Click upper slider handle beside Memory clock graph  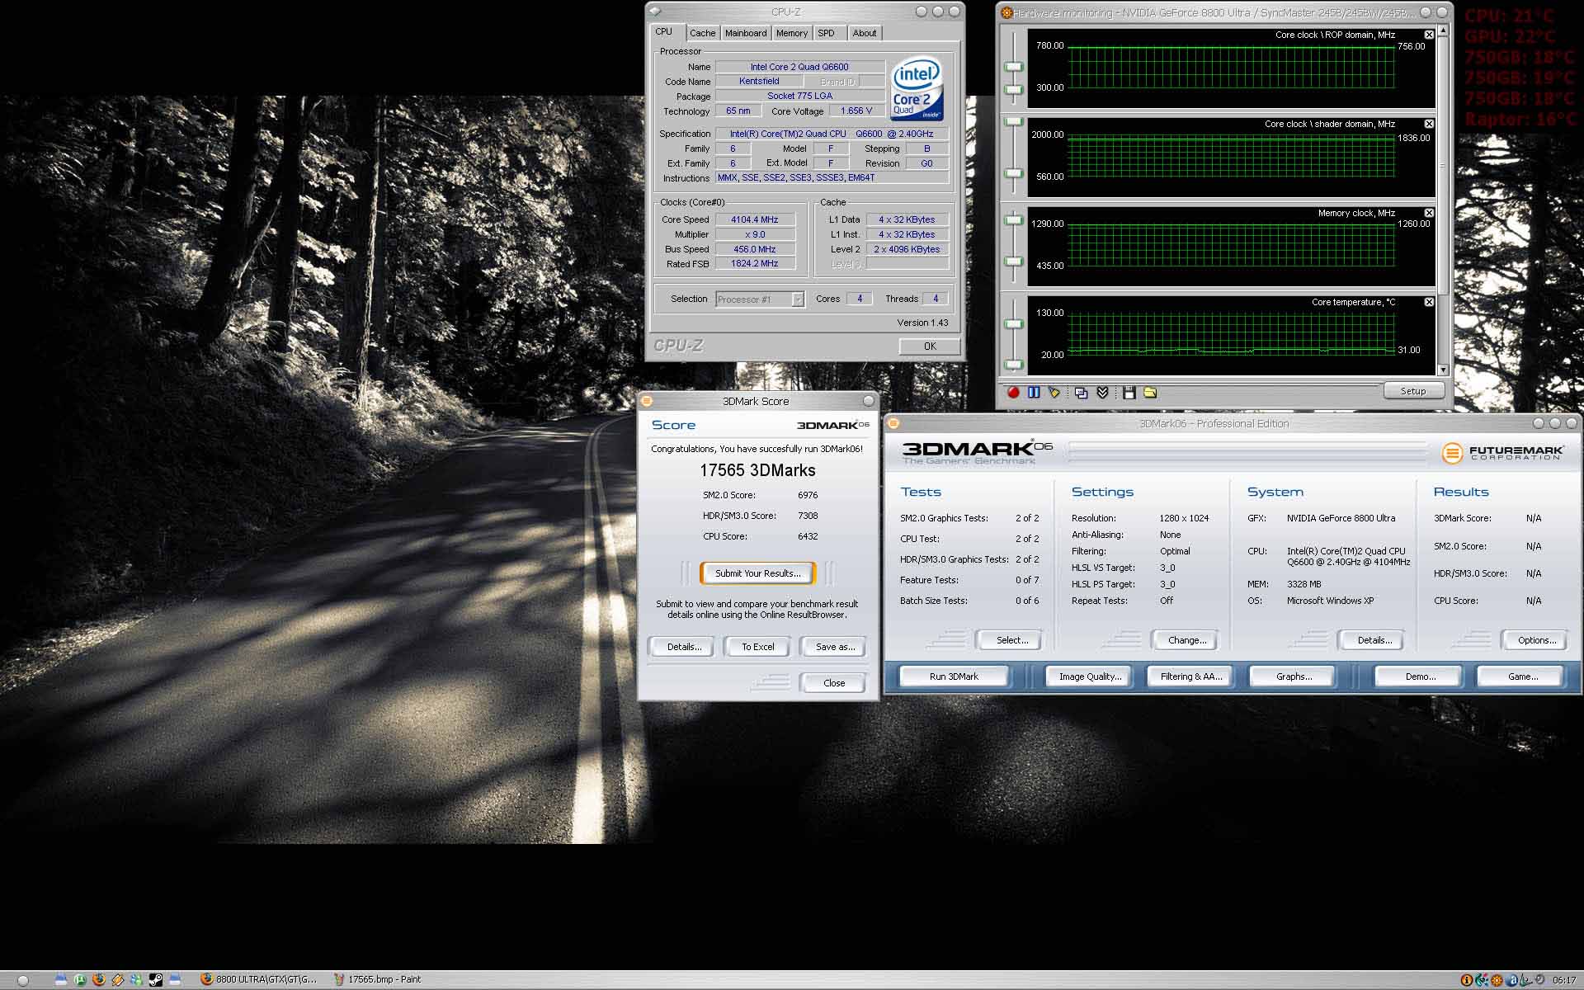[x=1014, y=221]
